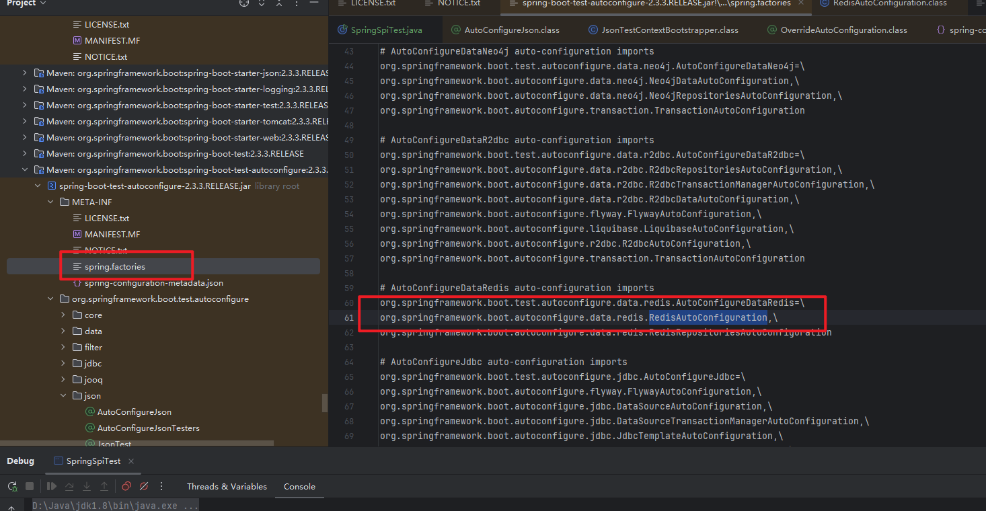Stop the running debug session
Viewport: 986px width, 511px height.
click(x=30, y=486)
